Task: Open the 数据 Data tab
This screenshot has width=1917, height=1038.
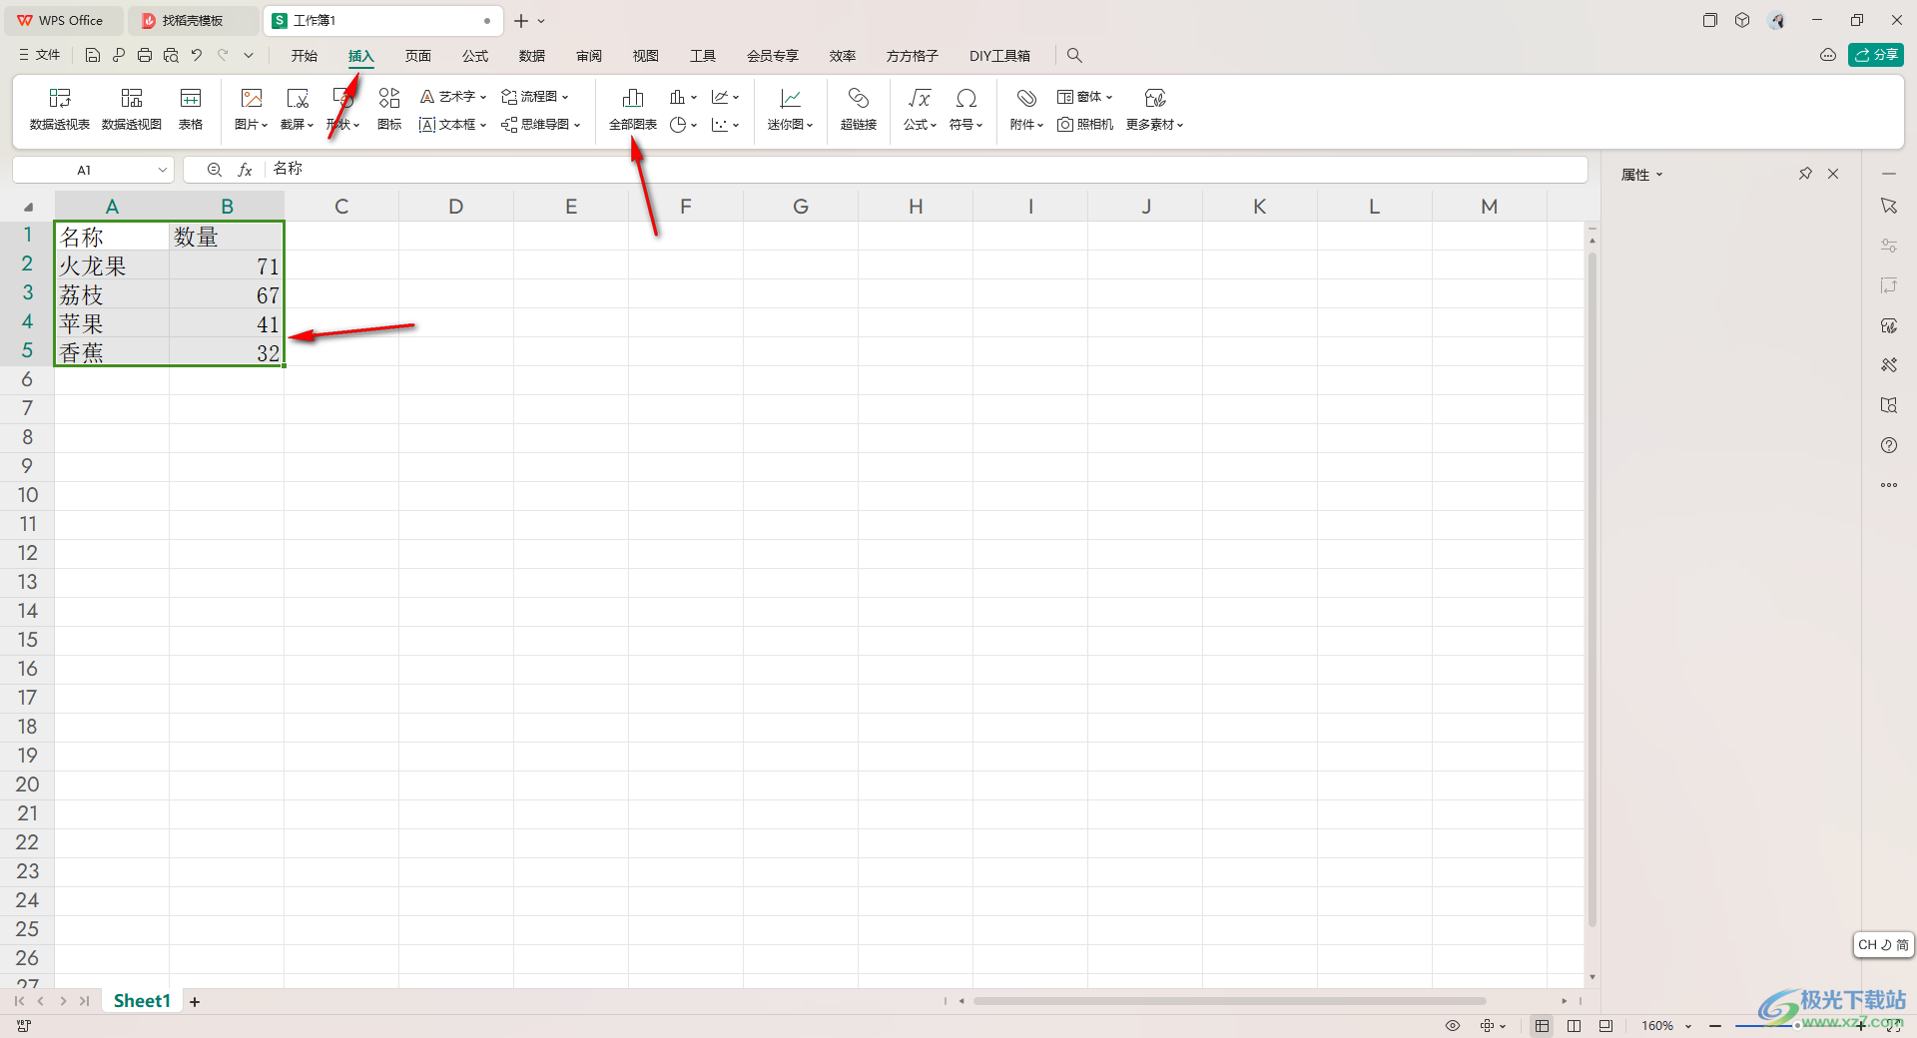Action: pyautogui.click(x=532, y=56)
